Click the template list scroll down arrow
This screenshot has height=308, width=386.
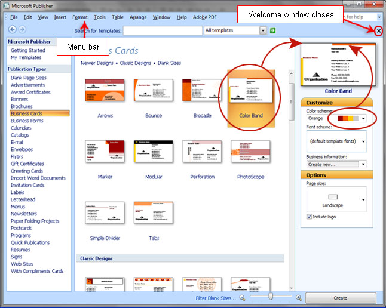[292, 288]
